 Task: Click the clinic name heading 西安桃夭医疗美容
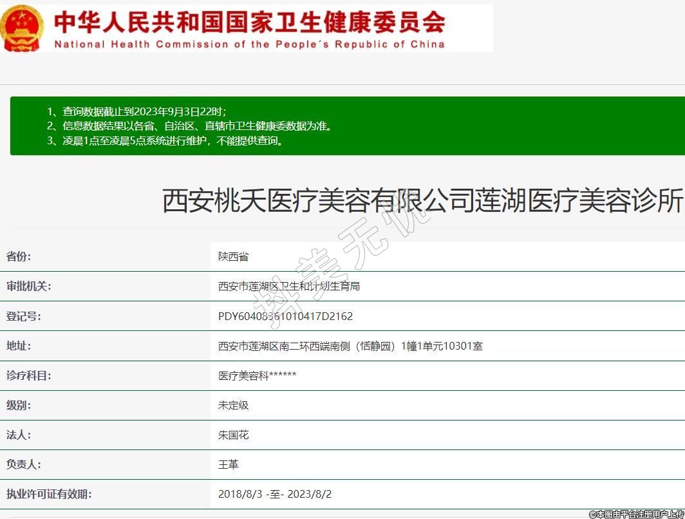422,201
